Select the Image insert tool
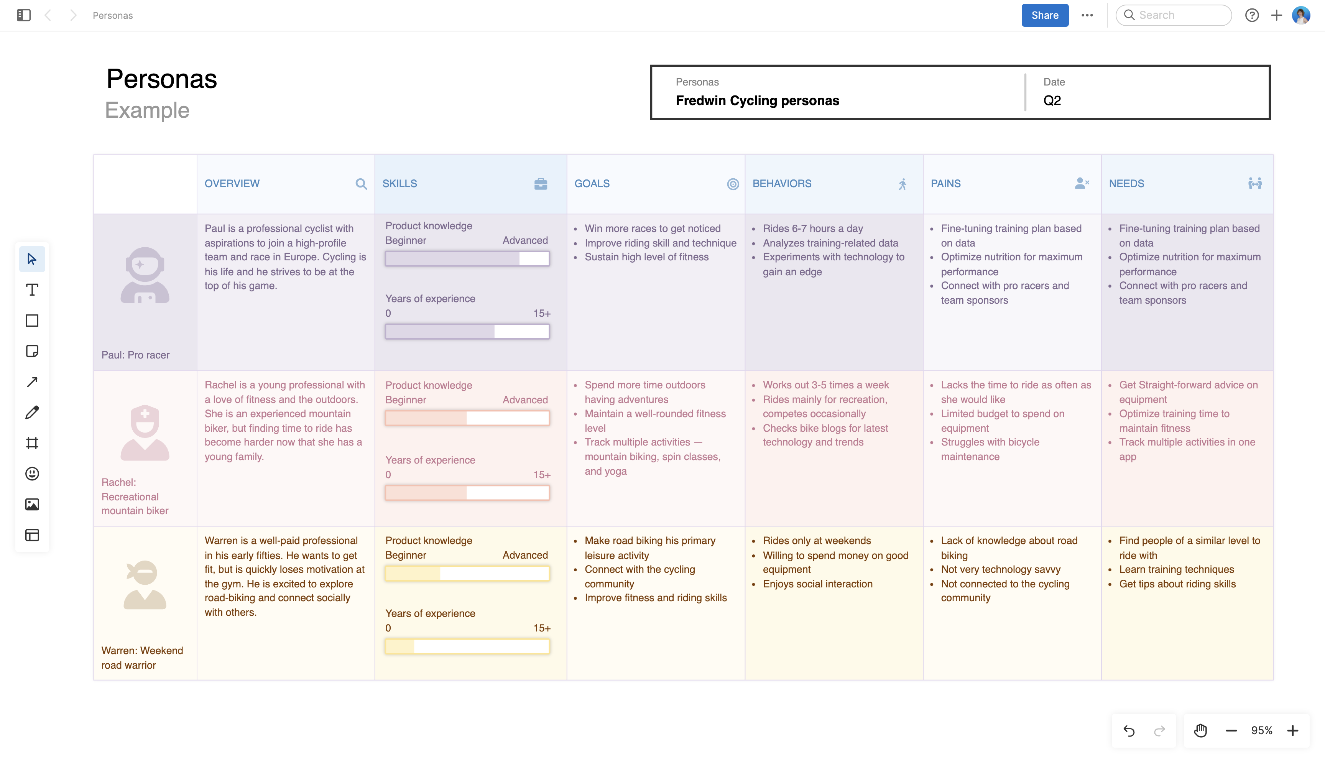The width and height of the screenshot is (1325, 763). coord(32,504)
